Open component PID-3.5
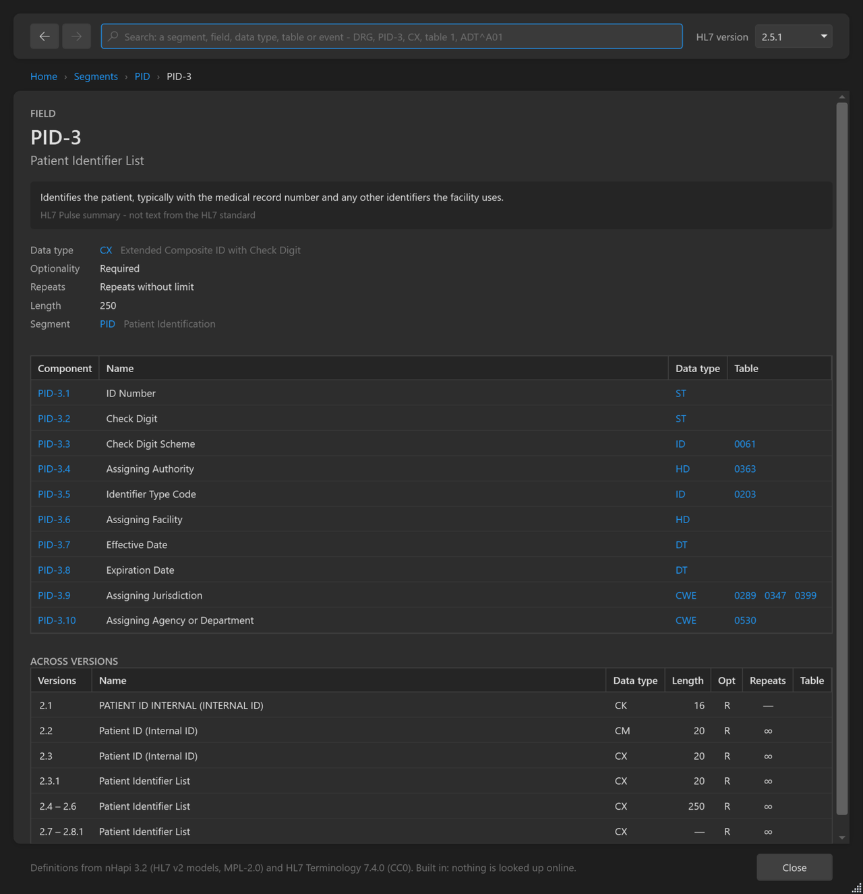The height and width of the screenshot is (894, 863). [x=54, y=494]
